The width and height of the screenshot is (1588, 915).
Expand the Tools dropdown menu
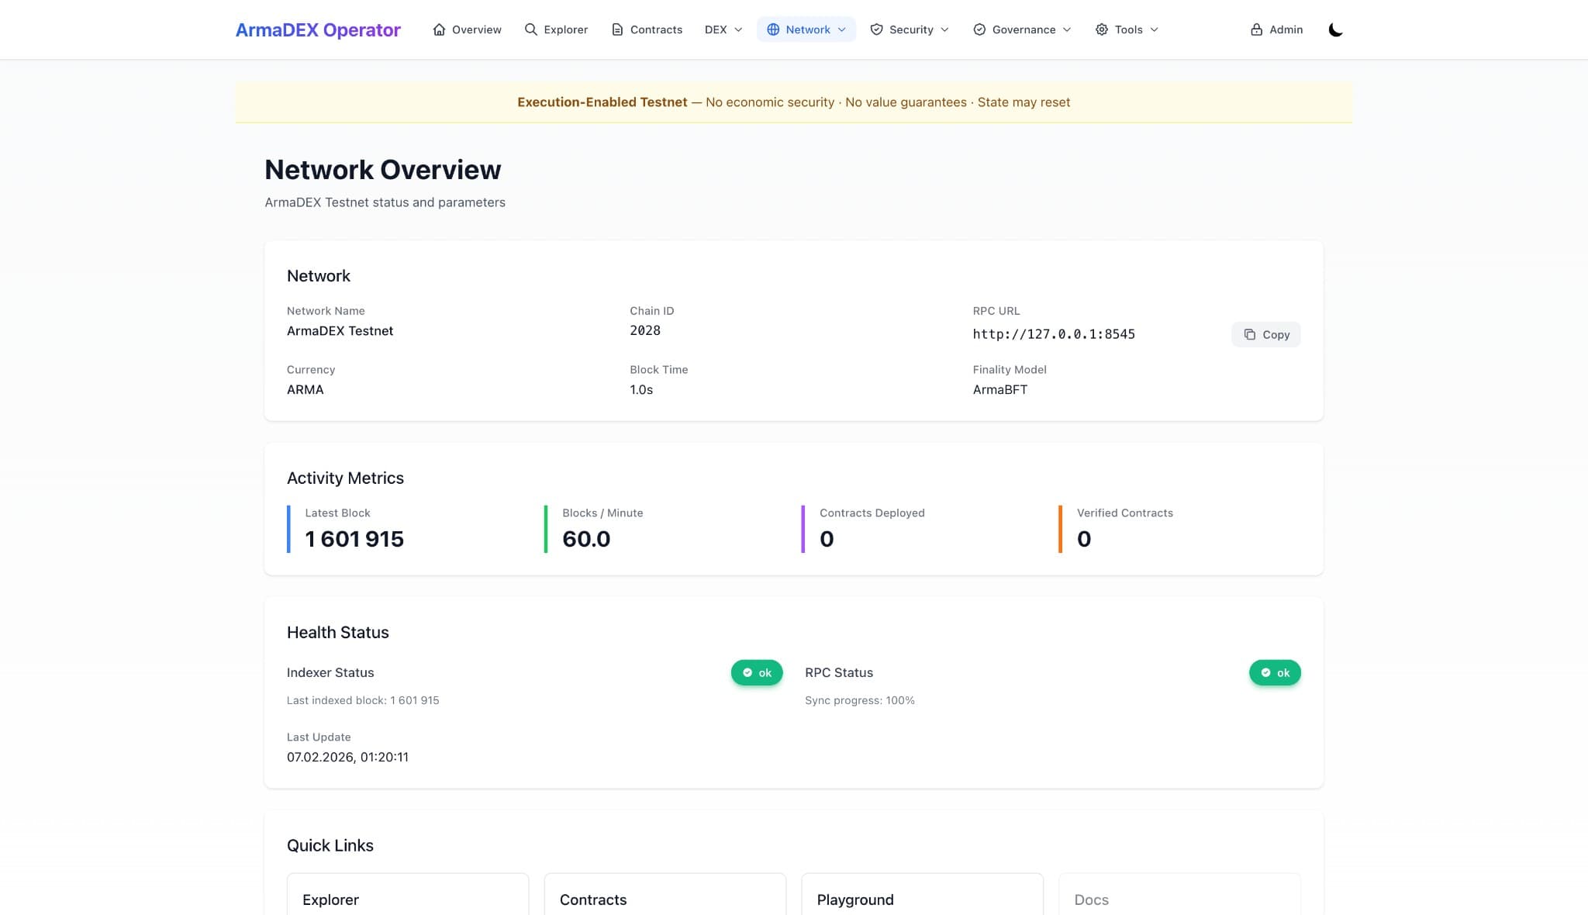pyautogui.click(x=1153, y=29)
